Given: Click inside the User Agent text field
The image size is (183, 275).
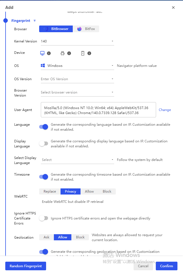Looking at the screenshot, I should pyautogui.click(x=98, y=110).
